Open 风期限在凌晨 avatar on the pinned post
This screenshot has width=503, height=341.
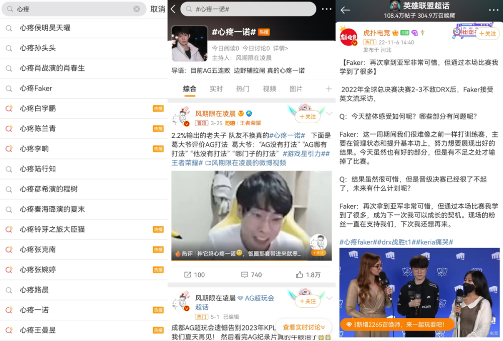tap(181, 117)
